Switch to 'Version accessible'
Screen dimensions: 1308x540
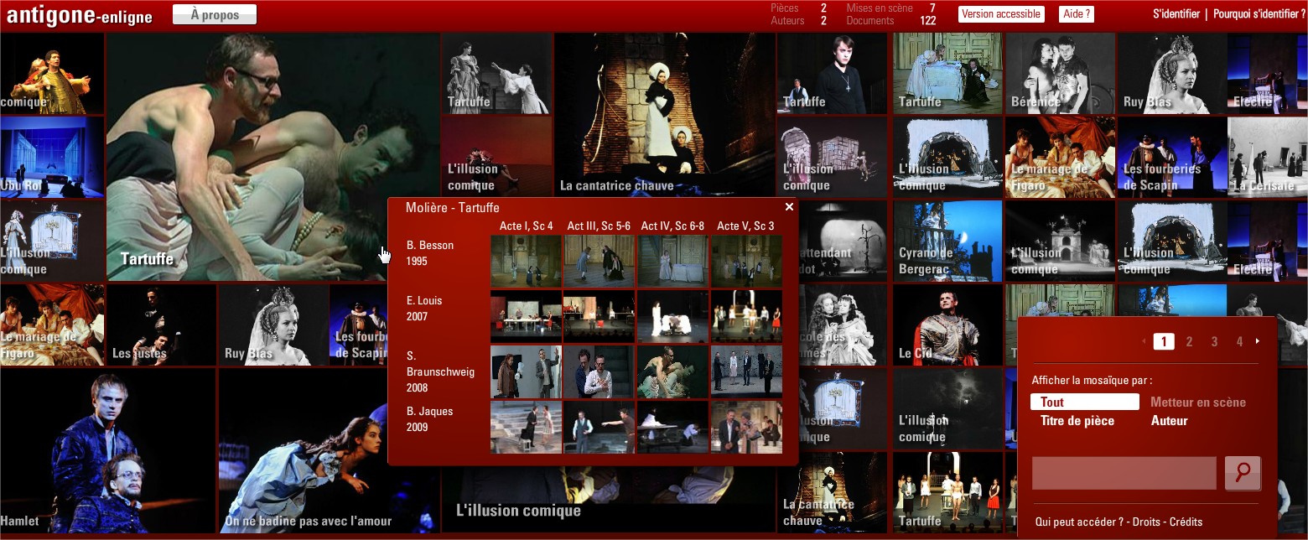coord(1001,14)
